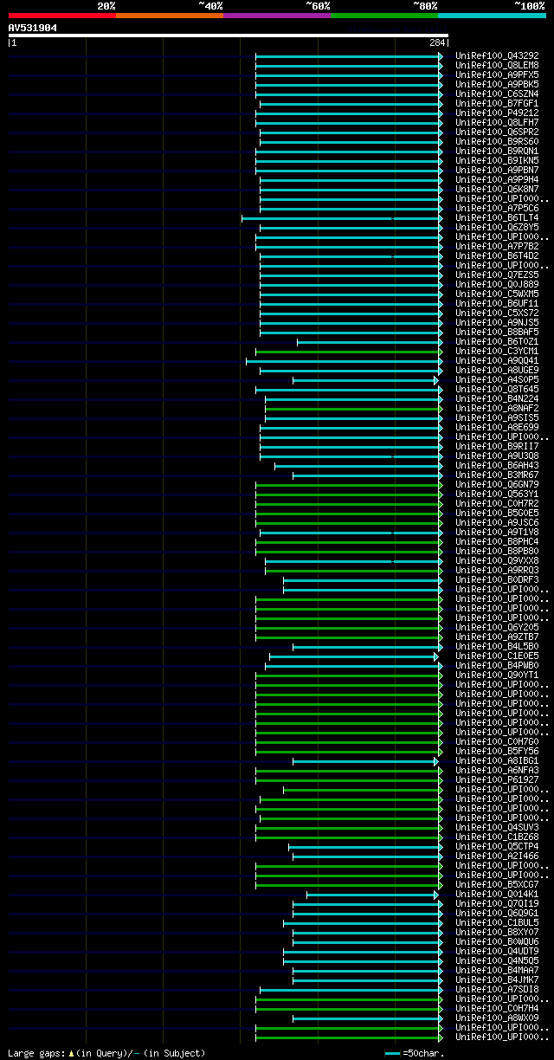The image size is (554, 1060).
Task: Select the UniRef100_Q4SUV3 label
Action: click(497, 827)
